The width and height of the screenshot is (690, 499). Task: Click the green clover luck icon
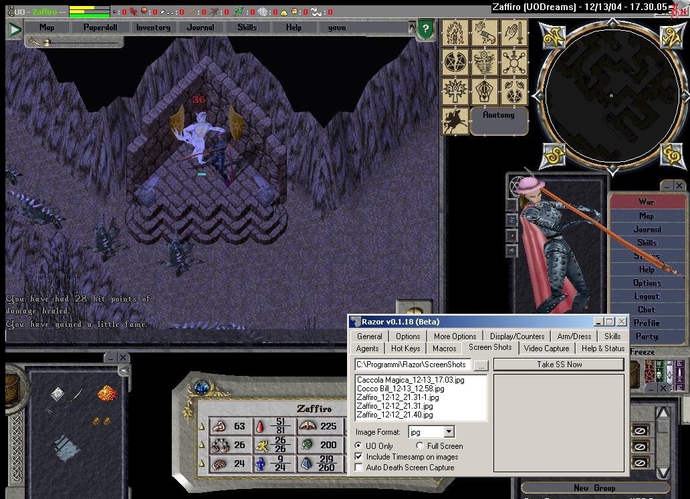tap(307, 445)
